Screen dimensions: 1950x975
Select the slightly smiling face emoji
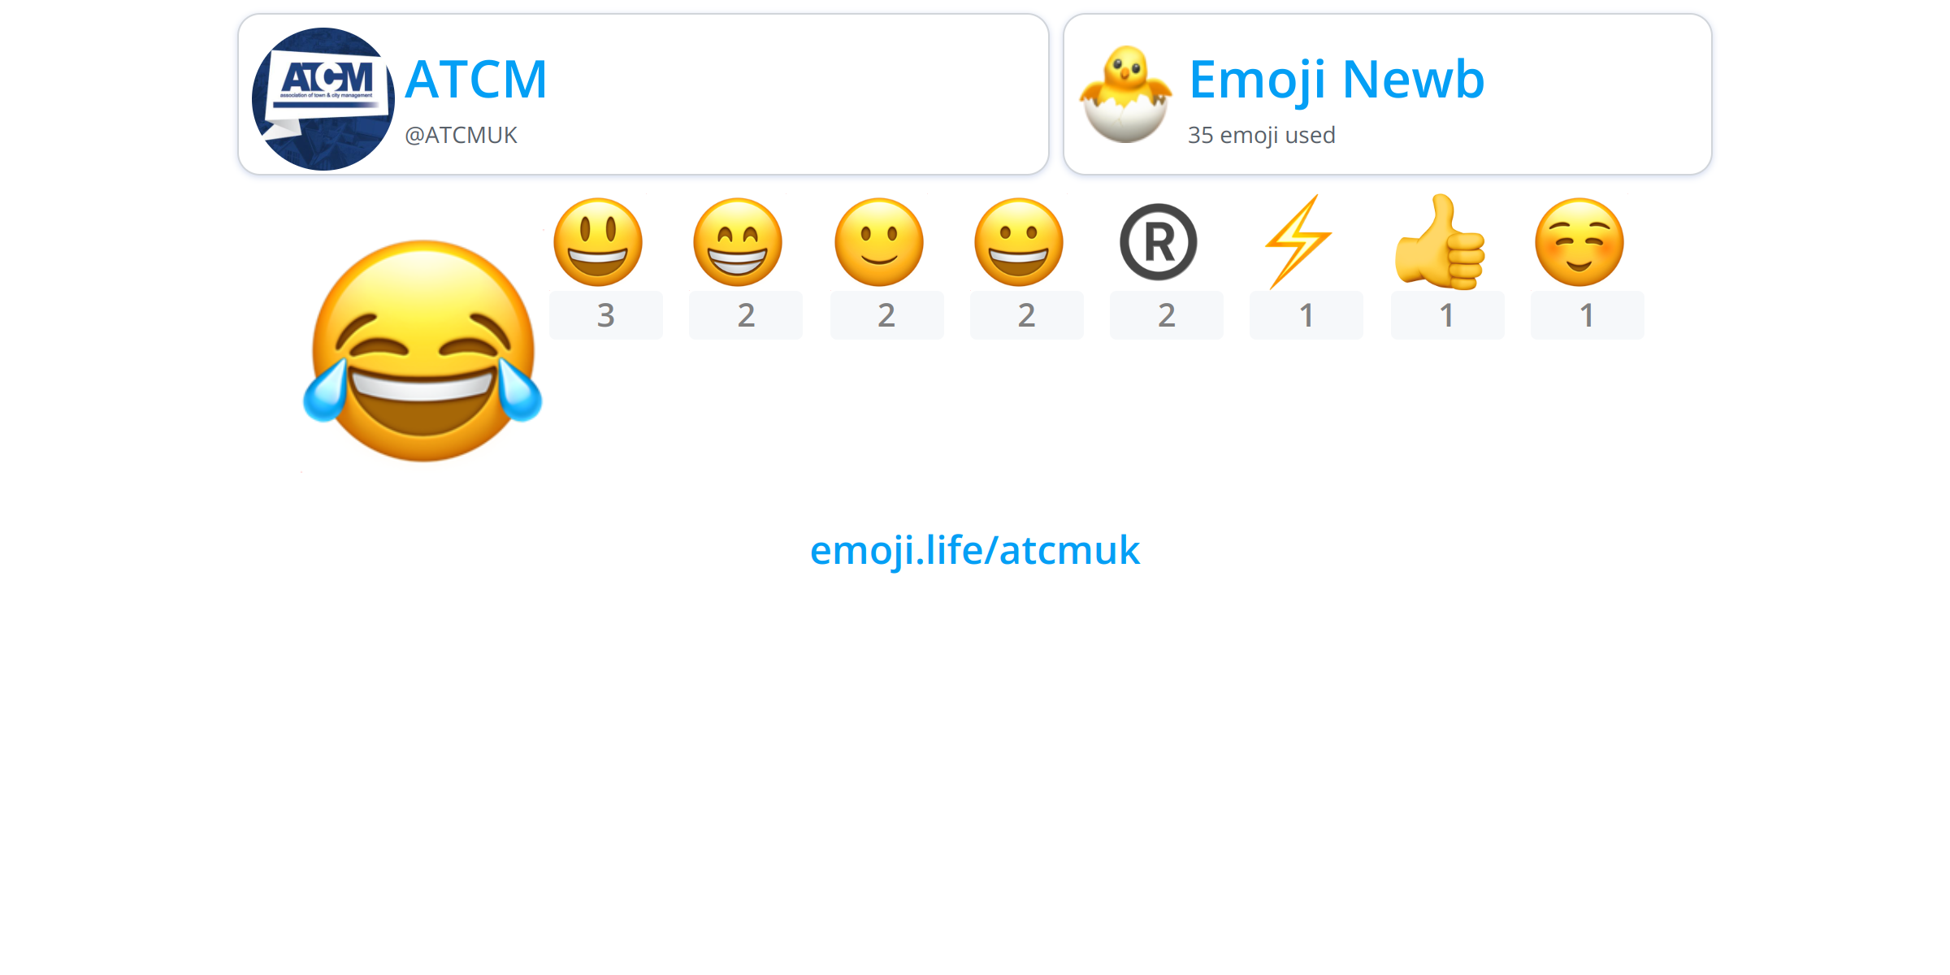click(x=879, y=242)
